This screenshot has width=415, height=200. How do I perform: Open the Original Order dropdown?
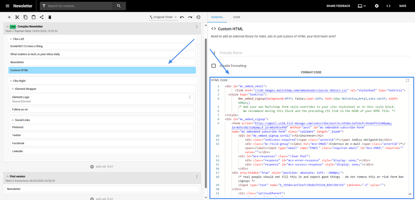coord(163,17)
